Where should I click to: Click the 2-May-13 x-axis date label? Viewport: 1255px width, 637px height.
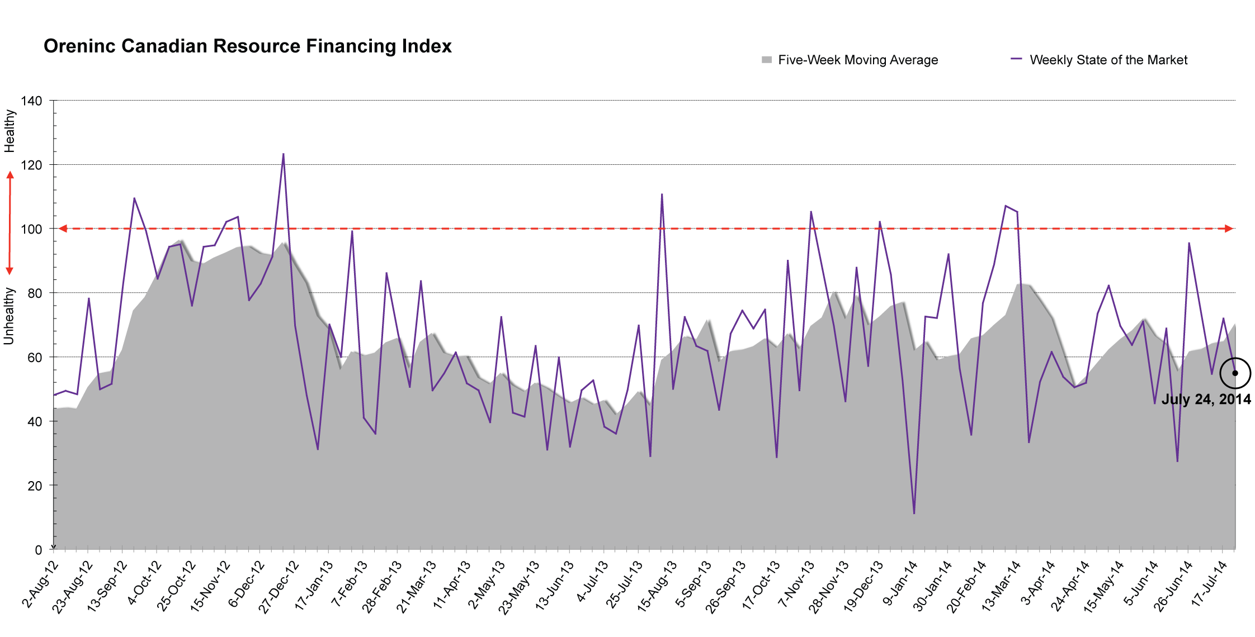pos(487,584)
